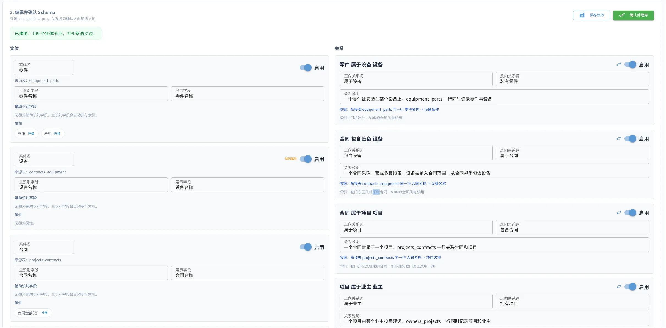Edit 反向关系词 field containing 拥有项目
The image size is (666, 328).
point(573,301)
